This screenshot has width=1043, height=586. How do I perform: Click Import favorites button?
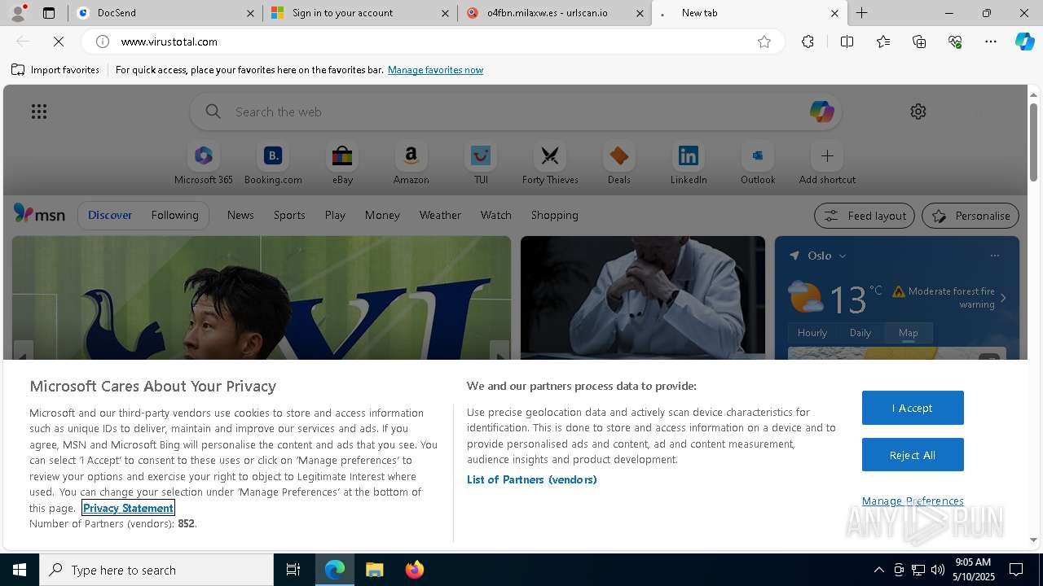click(x=55, y=70)
